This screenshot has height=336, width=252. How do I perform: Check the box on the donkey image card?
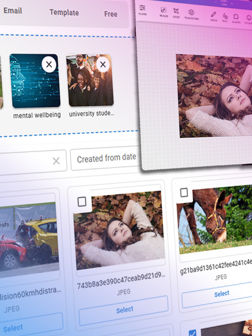184,192
